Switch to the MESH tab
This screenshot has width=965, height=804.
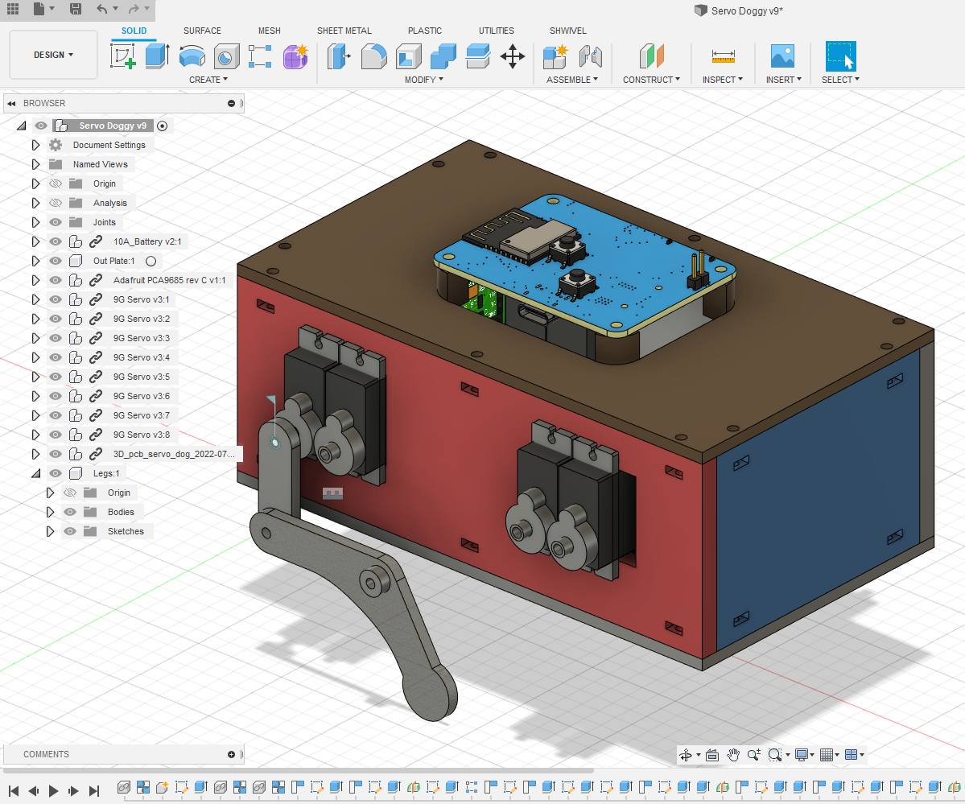[269, 31]
